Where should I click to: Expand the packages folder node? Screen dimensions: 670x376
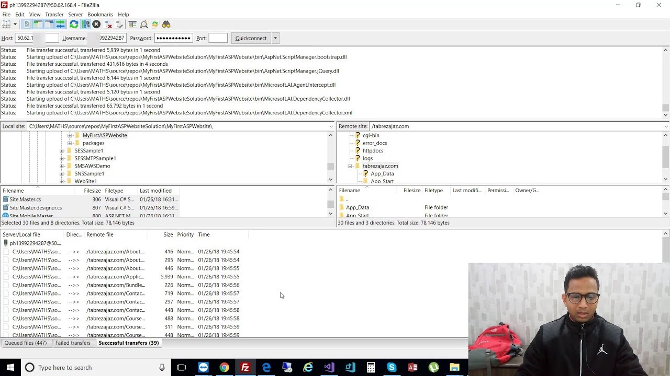(70, 143)
